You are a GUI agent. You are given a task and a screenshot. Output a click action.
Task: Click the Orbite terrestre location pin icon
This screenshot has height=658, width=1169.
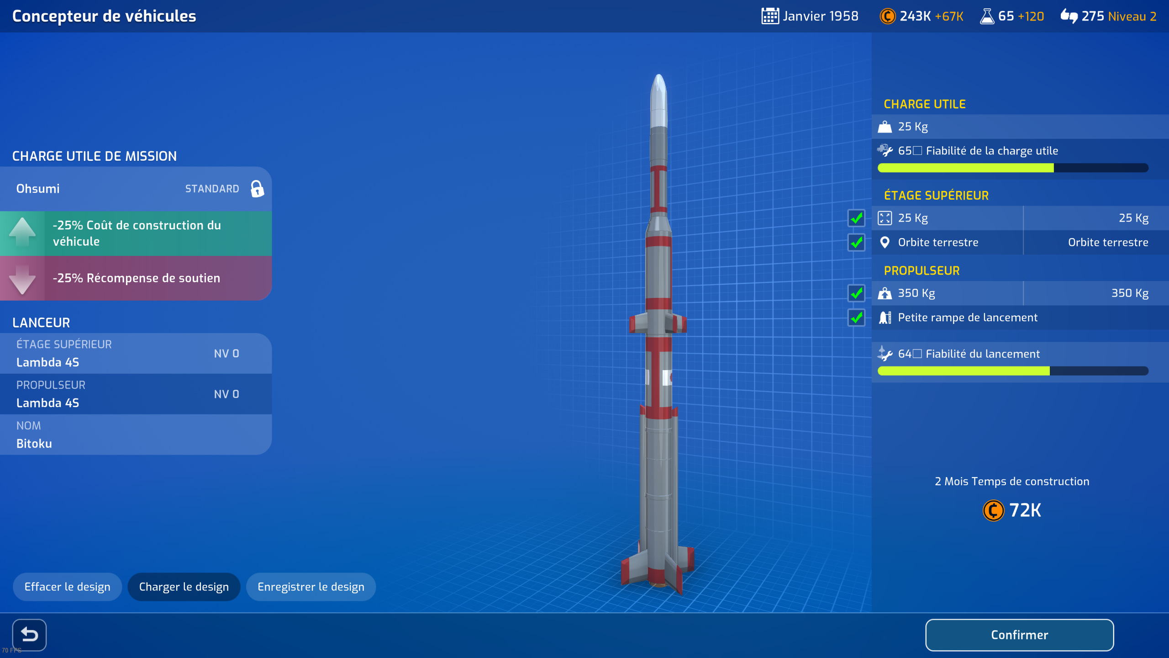click(x=885, y=242)
